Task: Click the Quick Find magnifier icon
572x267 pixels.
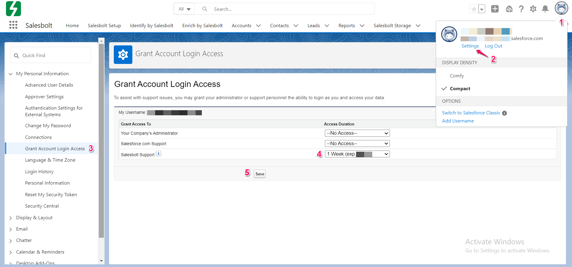Action: coord(16,56)
